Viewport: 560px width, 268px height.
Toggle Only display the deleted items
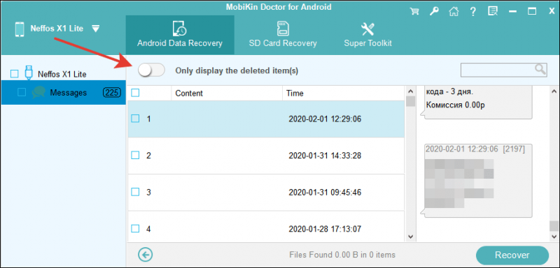151,70
